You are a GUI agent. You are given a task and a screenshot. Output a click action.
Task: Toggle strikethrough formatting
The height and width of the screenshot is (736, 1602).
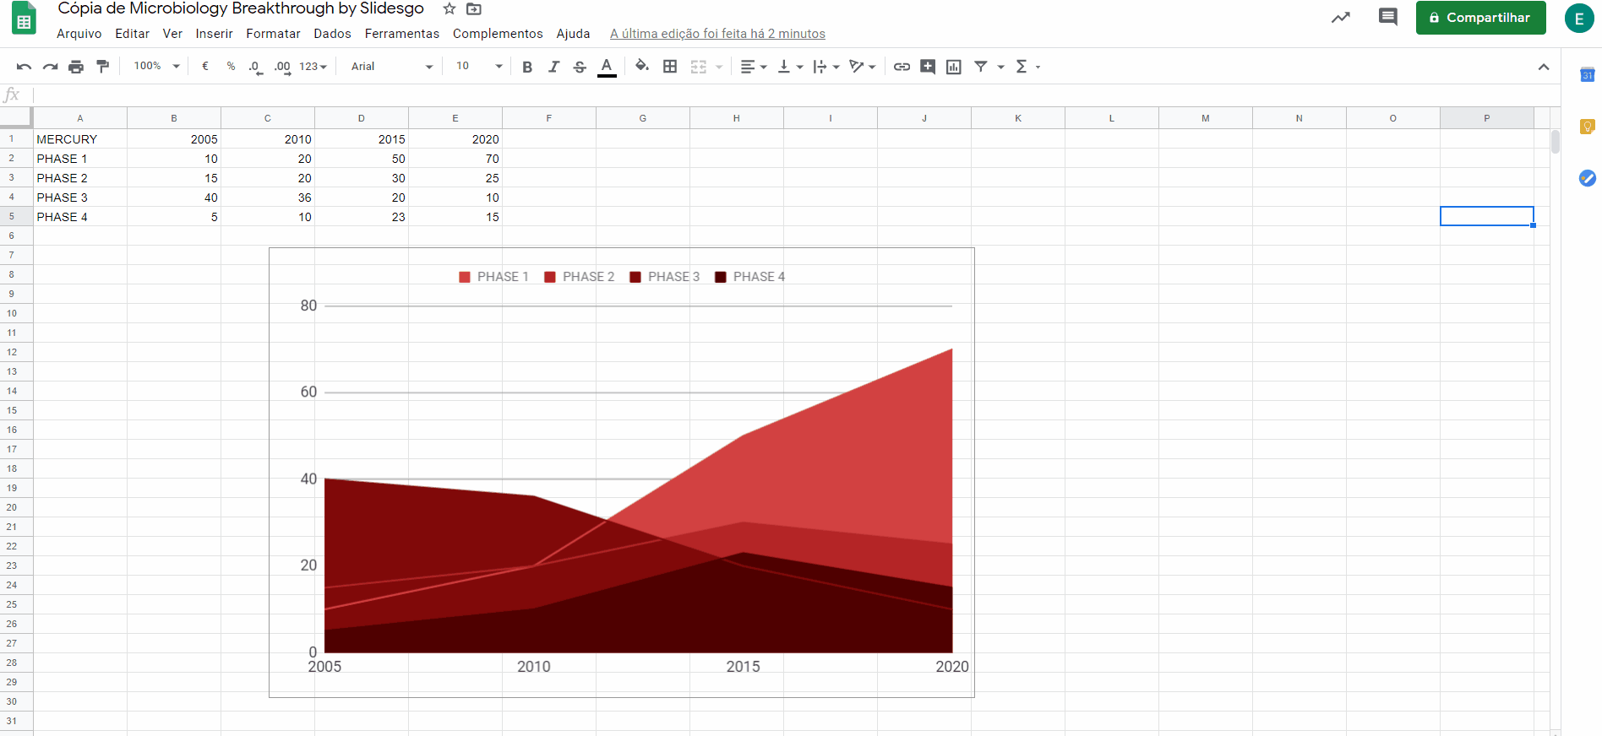click(x=580, y=67)
